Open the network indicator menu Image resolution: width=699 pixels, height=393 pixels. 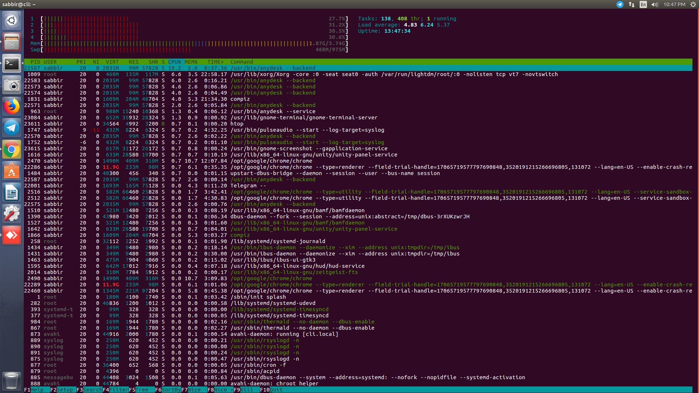[632, 4]
